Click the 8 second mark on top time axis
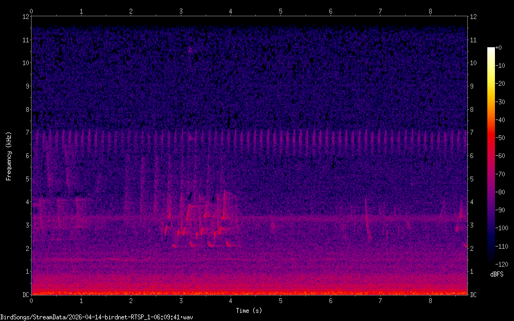 430,10
